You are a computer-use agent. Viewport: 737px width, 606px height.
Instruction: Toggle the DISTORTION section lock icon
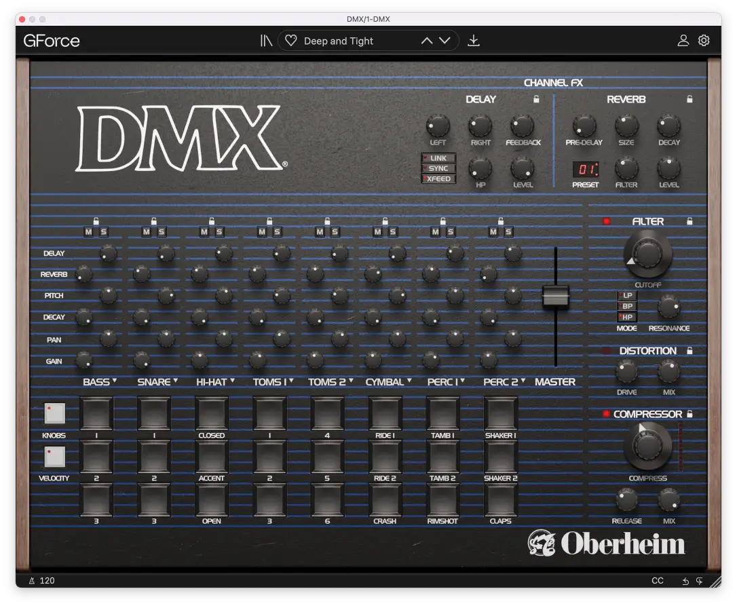(689, 350)
